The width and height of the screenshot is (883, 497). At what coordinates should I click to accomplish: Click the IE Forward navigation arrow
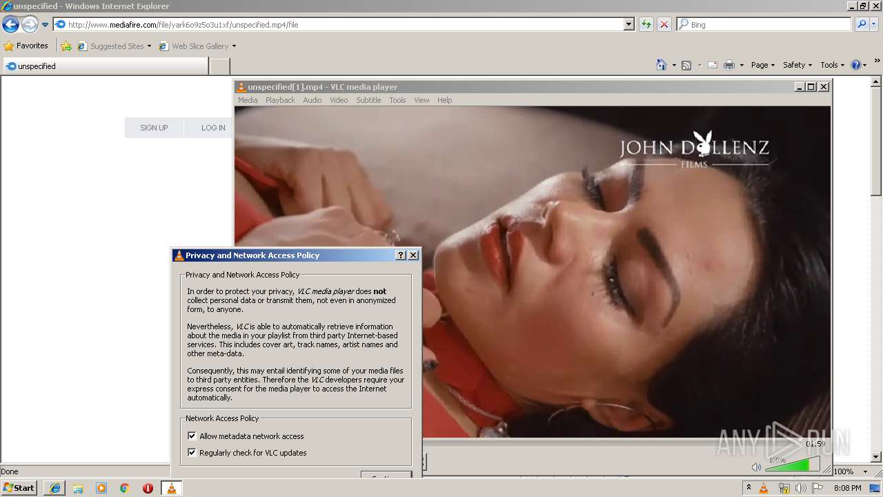pyautogui.click(x=30, y=25)
